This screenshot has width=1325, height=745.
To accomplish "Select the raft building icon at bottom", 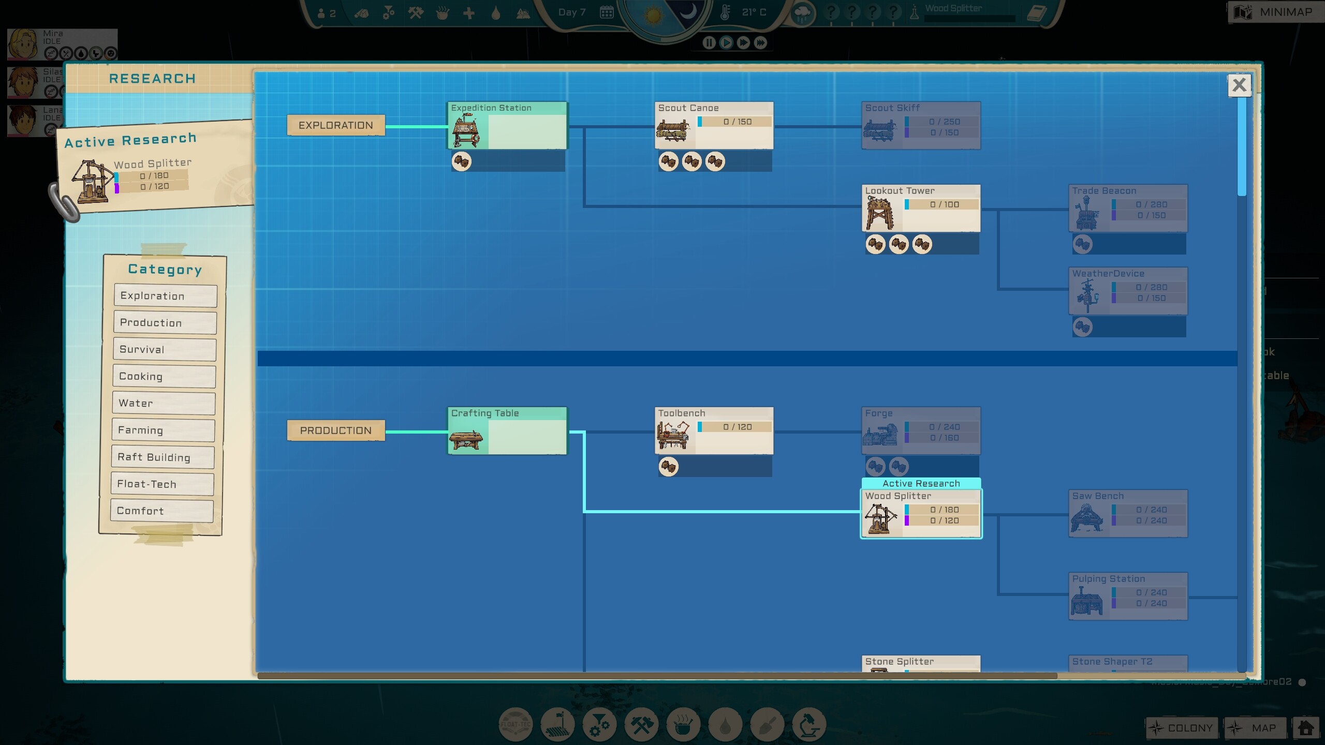I will [556, 724].
